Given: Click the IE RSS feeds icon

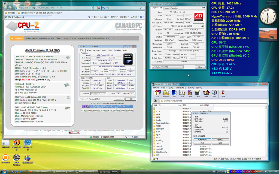Looking at the screenshot, I should pos(95,17).
